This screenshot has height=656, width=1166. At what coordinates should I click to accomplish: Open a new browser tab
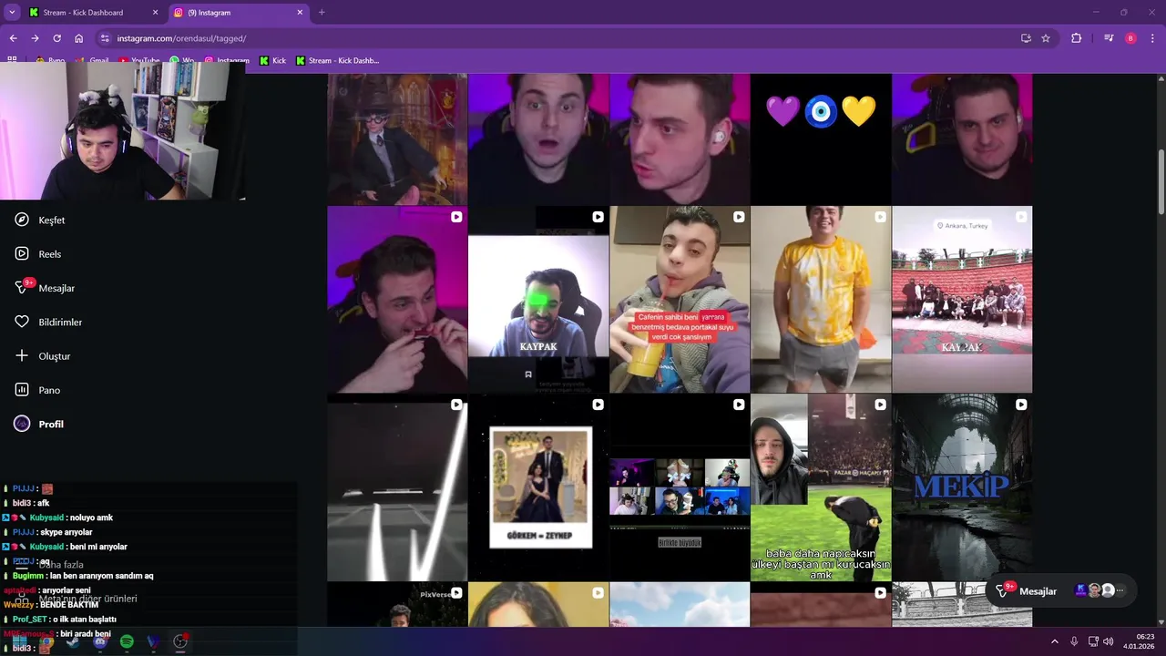point(322,13)
